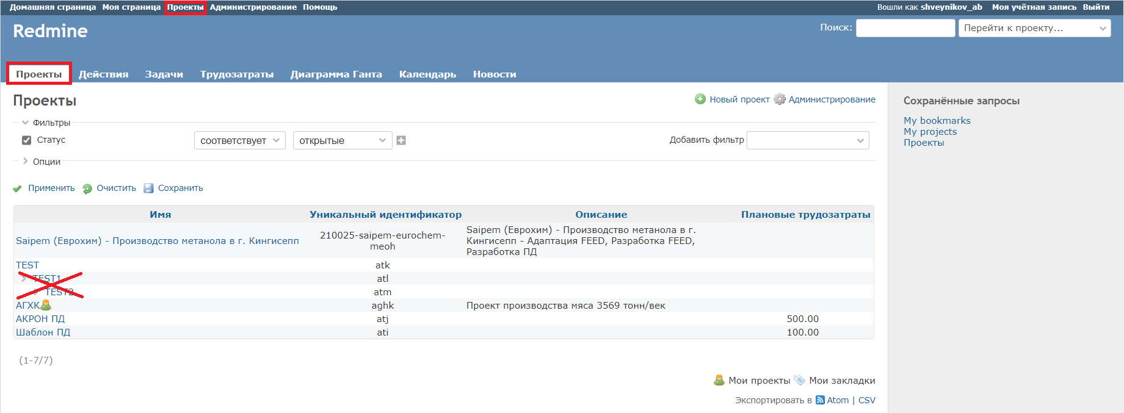Open the Добавить фильтр dropdown
1124x413 pixels.
(808, 140)
